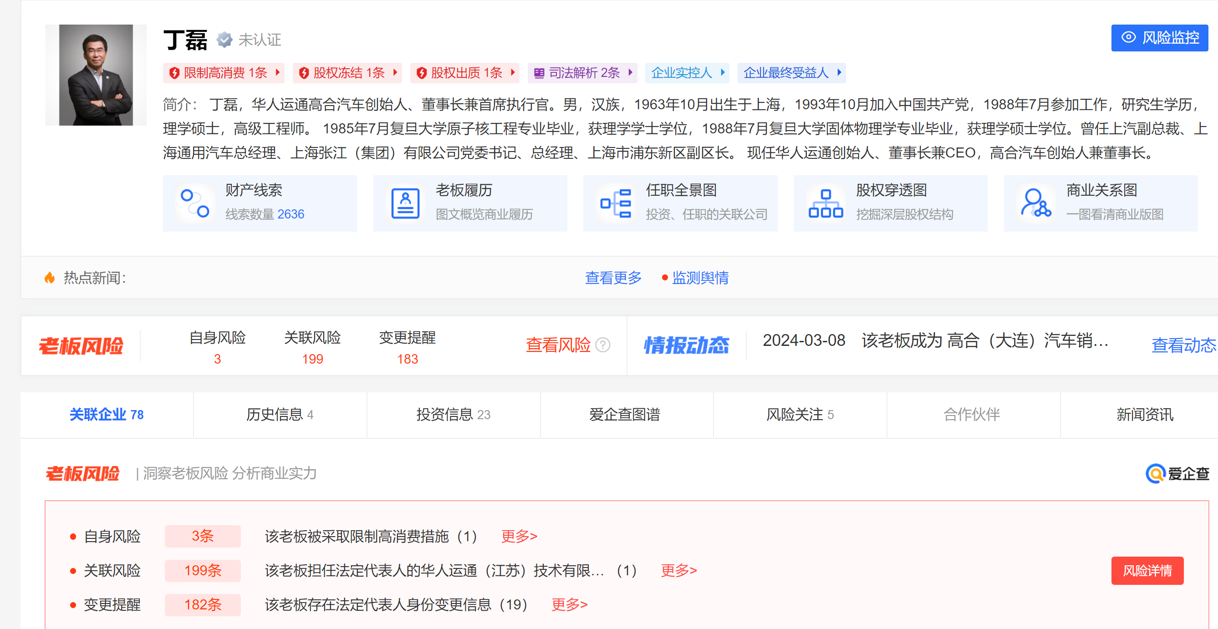This screenshot has height=629, width=1218.
Task: Switch to the 历史信息 tab
Action: click(x=280, y=415)
